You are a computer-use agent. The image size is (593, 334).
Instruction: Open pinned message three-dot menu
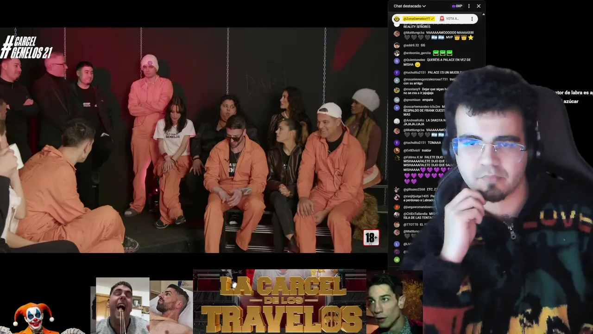pyautogui.click(x=472, y=19)
